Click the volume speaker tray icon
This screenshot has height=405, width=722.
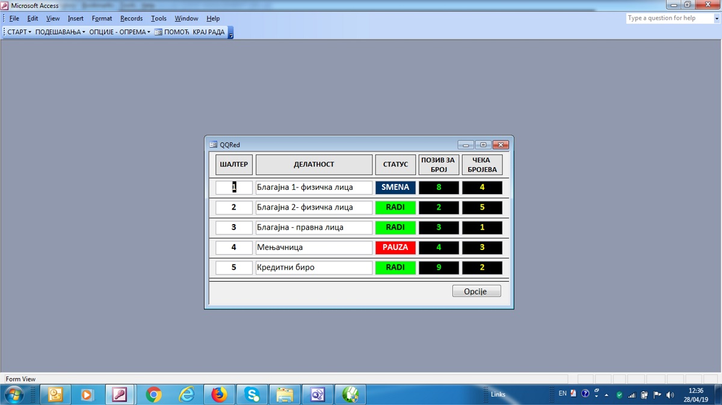point(670,395)
